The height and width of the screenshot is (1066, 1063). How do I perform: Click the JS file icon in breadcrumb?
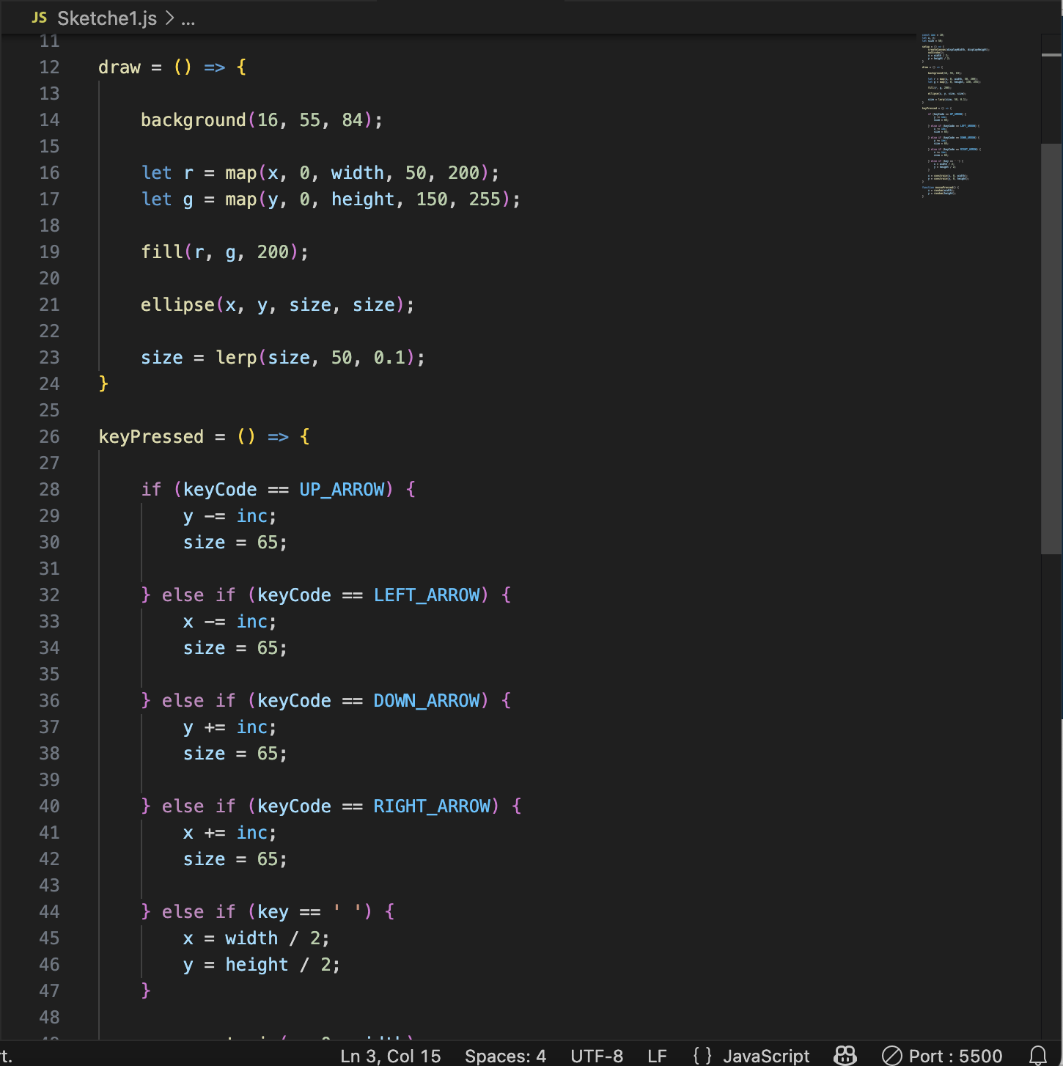coord(40,18)
